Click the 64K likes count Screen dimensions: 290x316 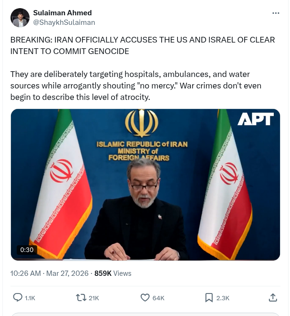tap(158, 298)
